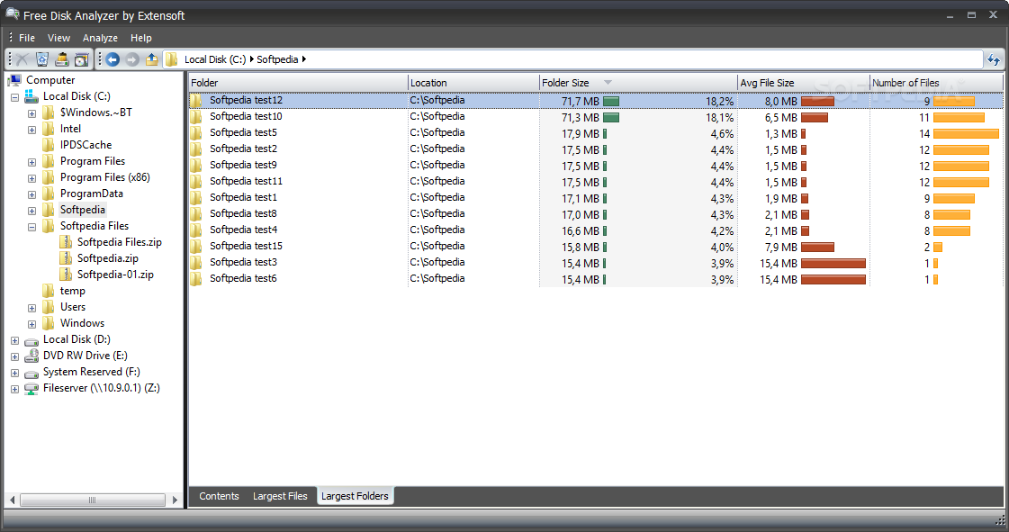
Task: Collapse the Softpedia Files folder node
Action: click(x=32, y=227)
